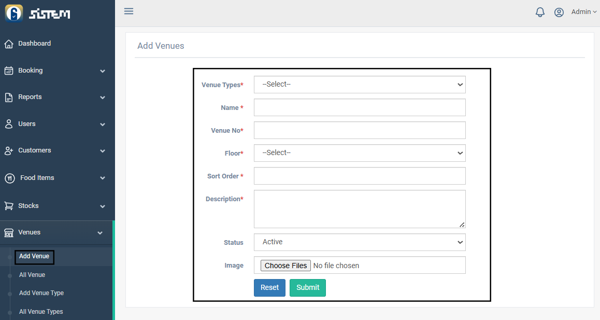
Task: Click the Sistem logo icon
Action: [14, 13]
